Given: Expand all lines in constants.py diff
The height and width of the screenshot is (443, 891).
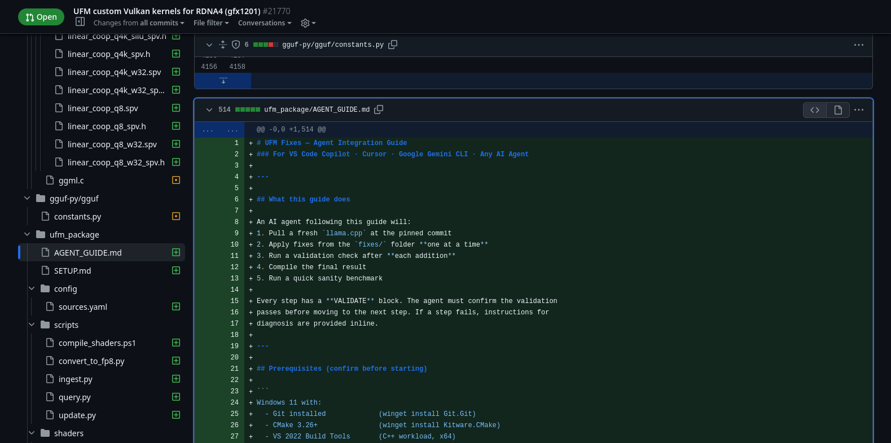Looking at the screenshot, I should (223, 45).
